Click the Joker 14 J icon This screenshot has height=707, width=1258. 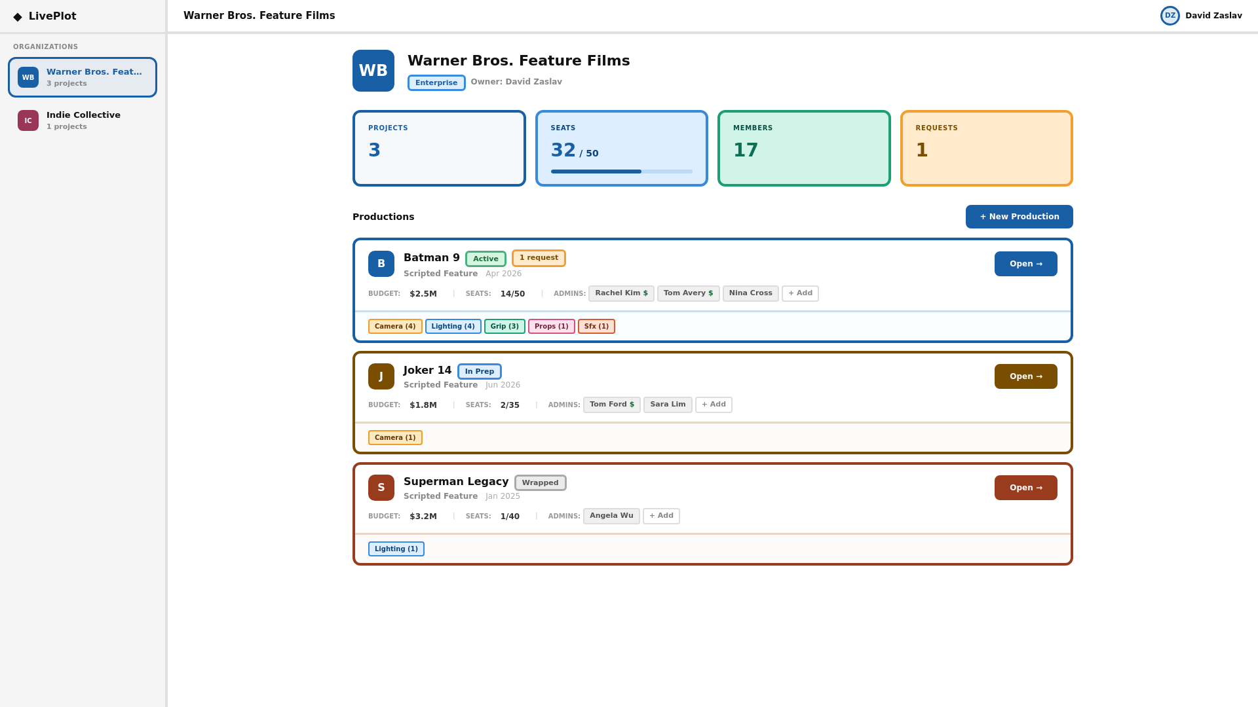[381, 376]
